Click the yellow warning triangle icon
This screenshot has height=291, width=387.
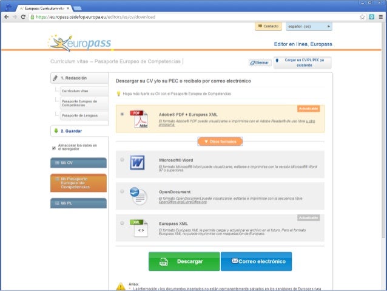click(x=121, y=286)
